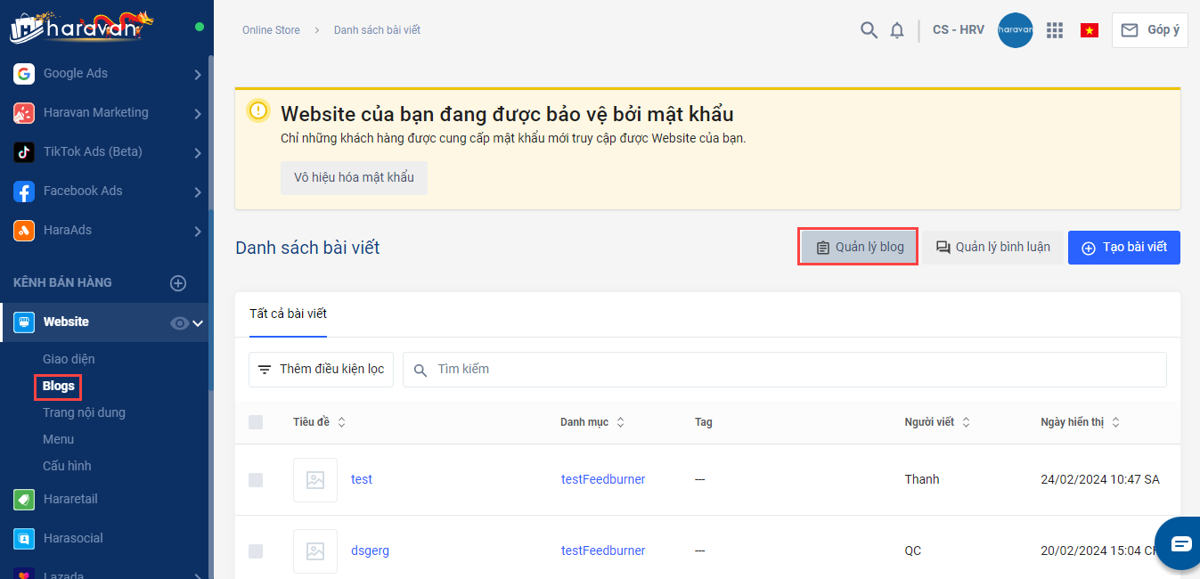Tick the checkbox for article 'dsgerg'
The height and width of the screenshot is (579, 1200).
coord(256,551)
